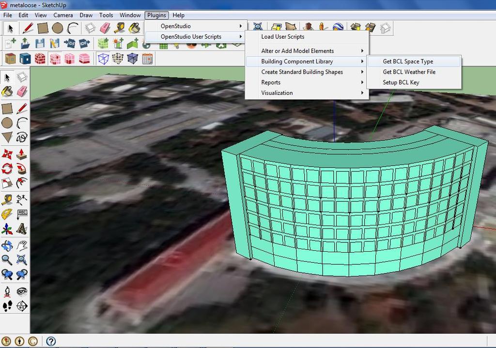Select the Follow Me tool
Image resolution: width=496 pixels, height=348 pixels.
(x=22, y=168)
